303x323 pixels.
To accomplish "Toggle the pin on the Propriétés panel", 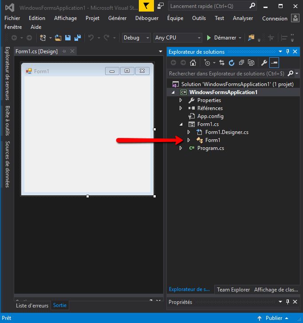I will (287, 302).
